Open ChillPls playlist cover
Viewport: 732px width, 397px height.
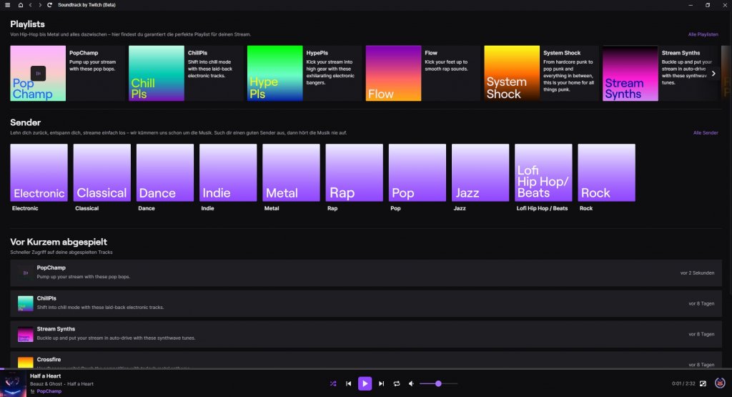pos(157,74)
